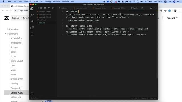Open the Explorer view in the activity bar
The width and height of the screenshot is (182, 102).
click(x=32, y=9)
